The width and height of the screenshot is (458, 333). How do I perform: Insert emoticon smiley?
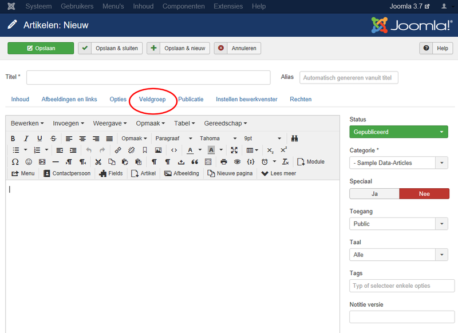coord(29,162)
